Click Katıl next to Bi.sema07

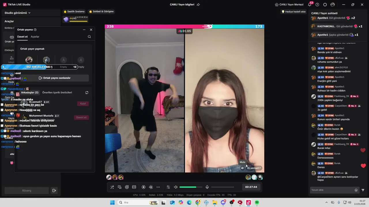(x=83, y=103)
